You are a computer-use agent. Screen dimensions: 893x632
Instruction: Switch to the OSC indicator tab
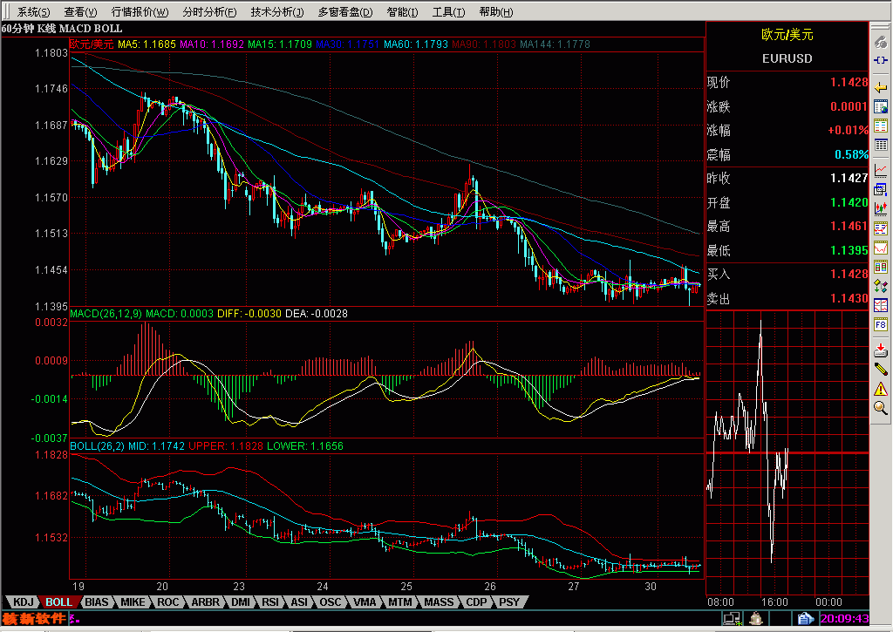(331, 601)
